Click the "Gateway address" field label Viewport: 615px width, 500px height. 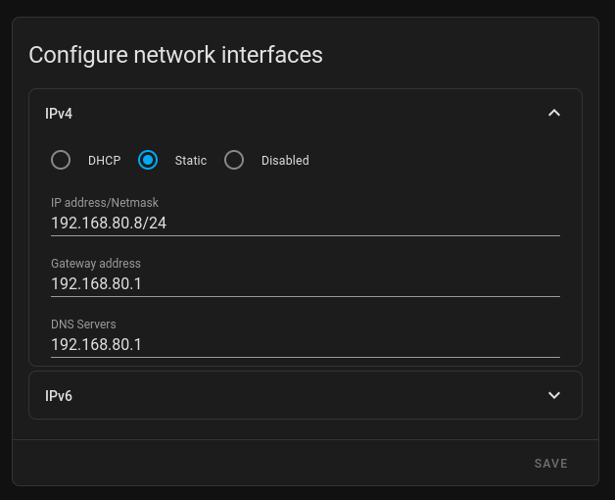[x=96, y=264]
